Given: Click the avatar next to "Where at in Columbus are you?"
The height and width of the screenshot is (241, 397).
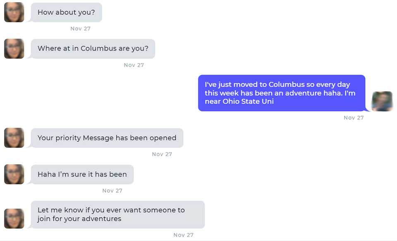Looking at the screenshot, I should tap(14, 48).
